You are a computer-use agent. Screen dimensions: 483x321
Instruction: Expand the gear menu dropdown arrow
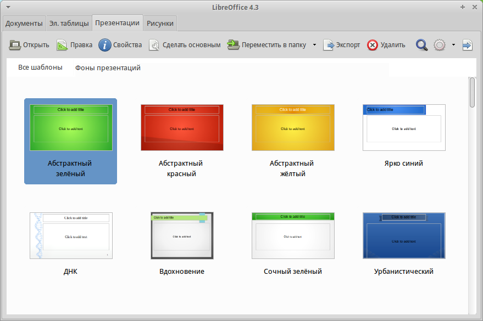tap(453, 45)
